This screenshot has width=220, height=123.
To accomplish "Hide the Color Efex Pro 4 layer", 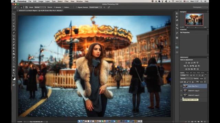I will pyautogui.click(x=181, y=86).
